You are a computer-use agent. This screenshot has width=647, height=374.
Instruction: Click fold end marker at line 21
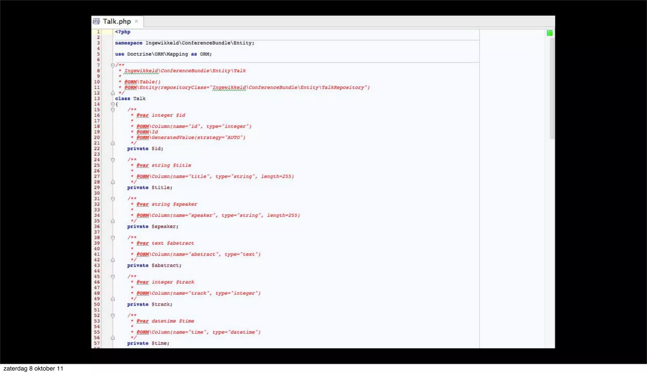[x=113, y=143]
